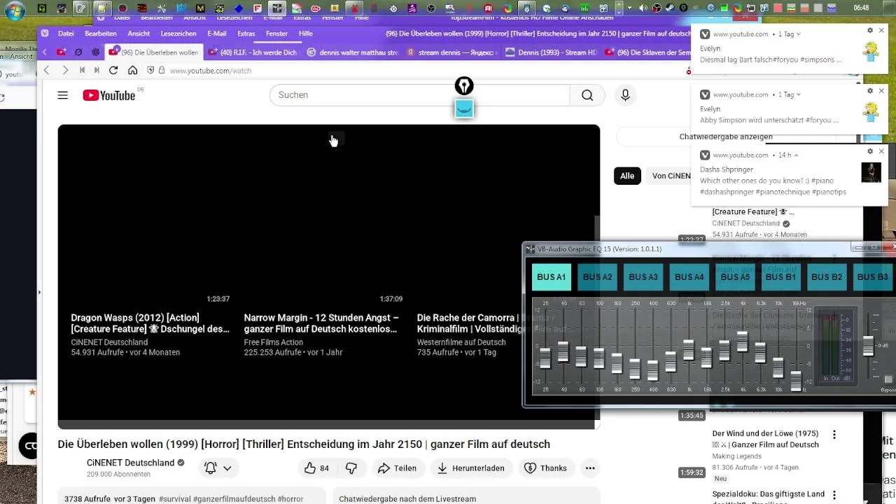Open the Lesezeichen menu
Image resolution: width=896 pixels, height=504 pixels.
[x=178, y=34]
